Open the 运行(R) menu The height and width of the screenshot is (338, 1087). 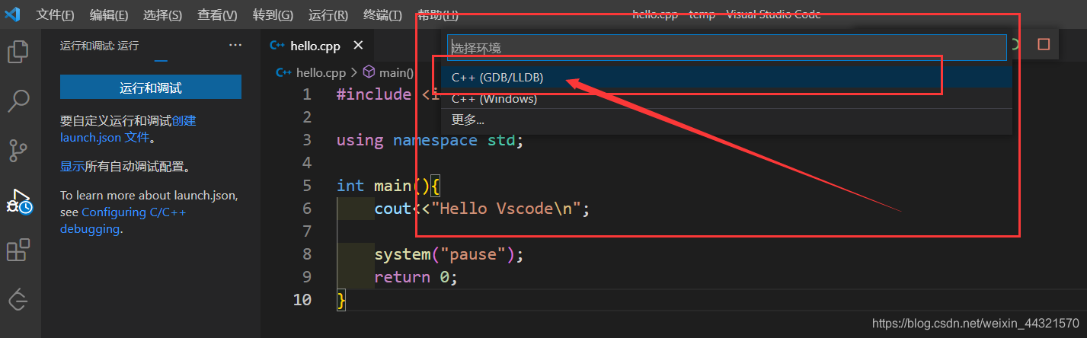(328, 15)
